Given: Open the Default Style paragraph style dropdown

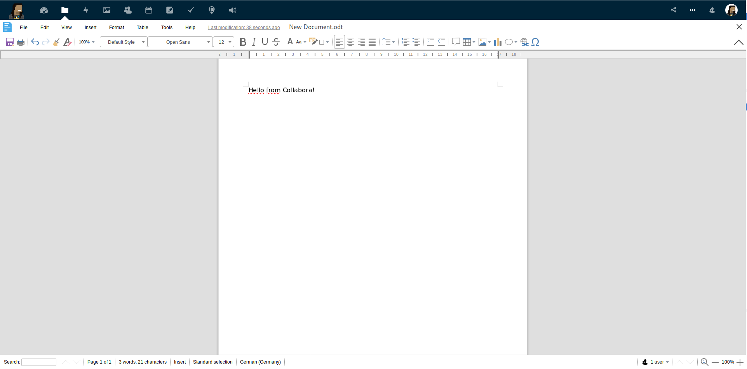Looking at the screenshot, I should click(124, 42).
